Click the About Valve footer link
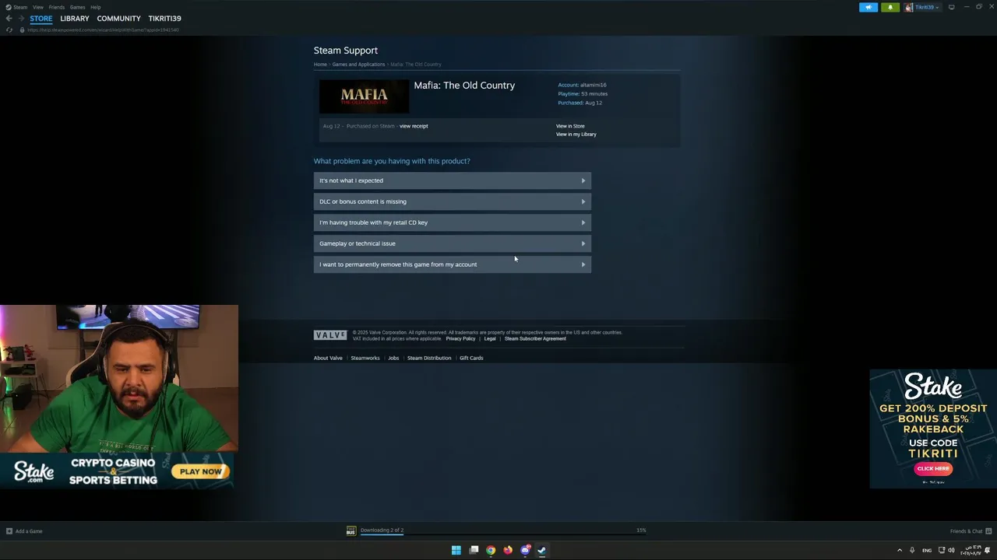997x560 pixels. coord(328,358)
